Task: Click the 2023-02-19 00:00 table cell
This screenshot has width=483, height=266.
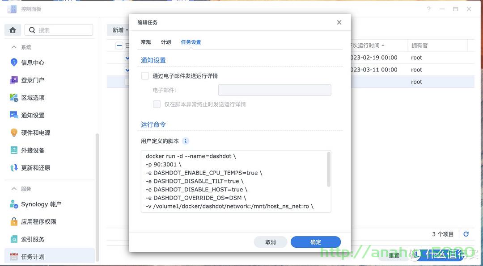Action: (374, 58)
